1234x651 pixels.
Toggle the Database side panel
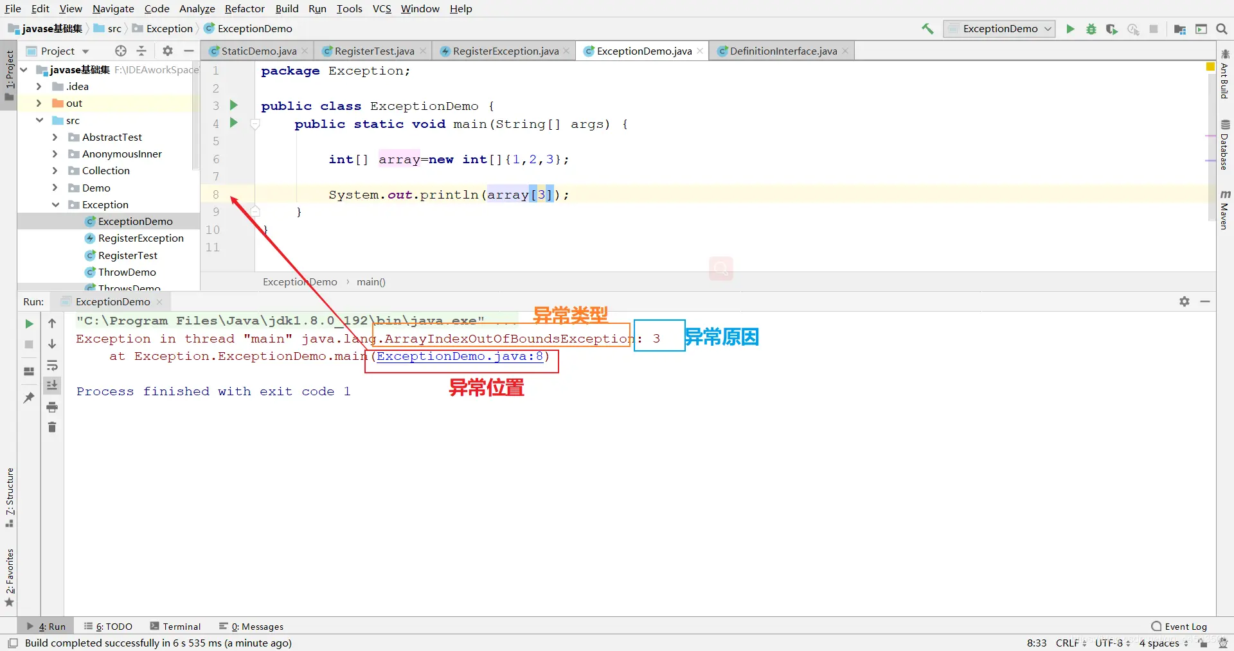coord(1225,145)
